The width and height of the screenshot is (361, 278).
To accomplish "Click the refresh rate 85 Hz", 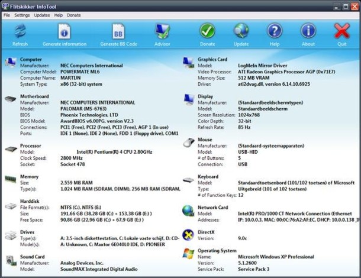I will tap(244, 127).
